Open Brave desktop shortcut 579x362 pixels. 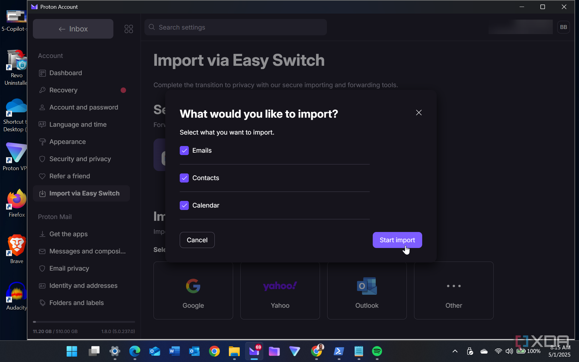(17, 250)
